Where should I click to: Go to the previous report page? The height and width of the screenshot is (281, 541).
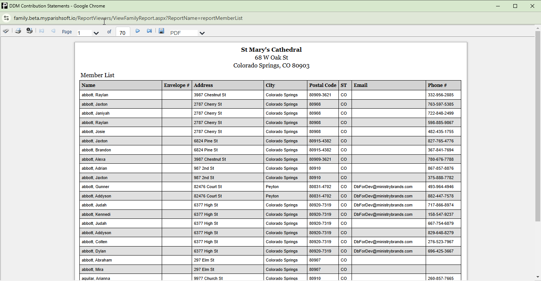click(x=53, y=31)
